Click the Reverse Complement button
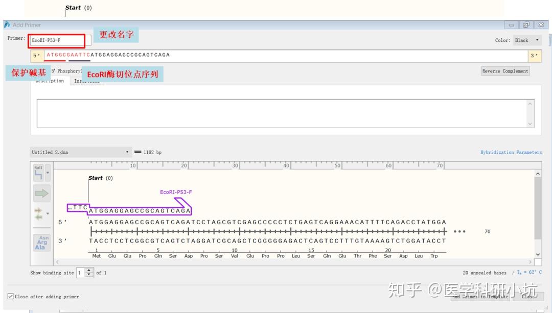The height and width of the screenshot is (313, 552). click(x=505, y=70)
